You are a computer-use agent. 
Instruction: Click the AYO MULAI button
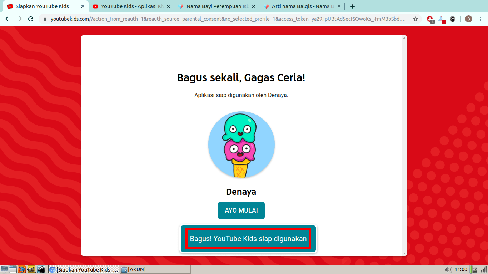pos(241,210)
